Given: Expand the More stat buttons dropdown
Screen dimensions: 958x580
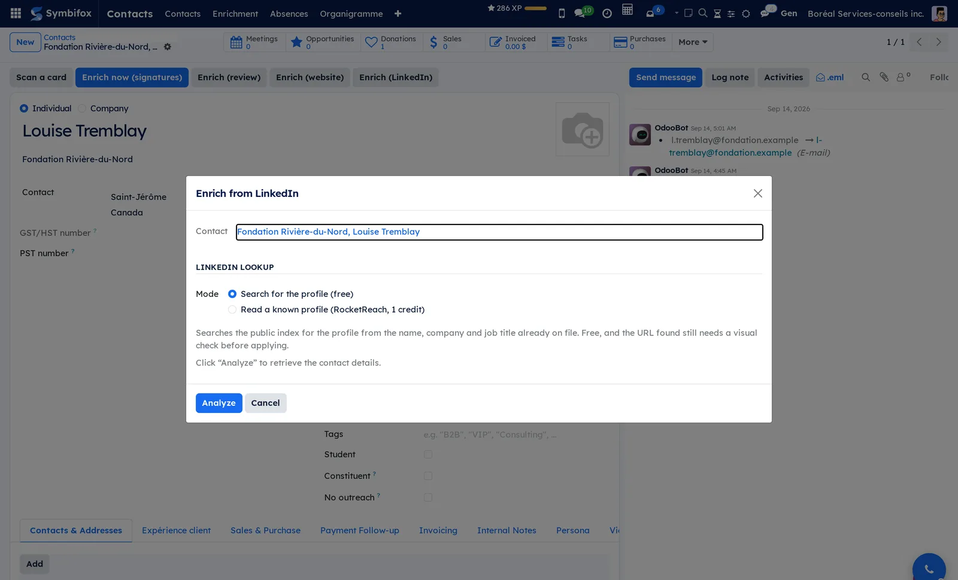Looking at the screenshot, I should (x=693, y=42).
